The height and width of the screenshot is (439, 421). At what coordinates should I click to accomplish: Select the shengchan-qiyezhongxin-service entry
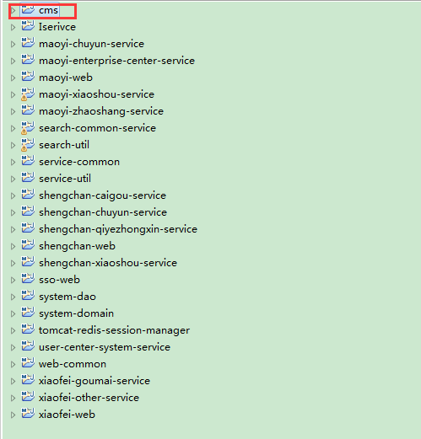pyautogui.click(x=118, y=229)
